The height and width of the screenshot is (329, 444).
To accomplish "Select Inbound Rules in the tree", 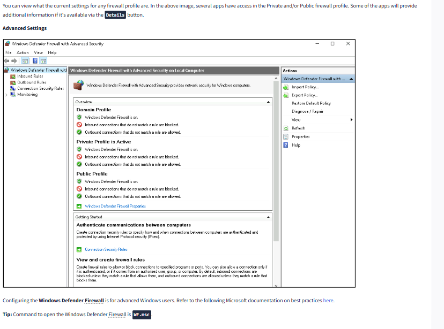I will click(30, 76).
